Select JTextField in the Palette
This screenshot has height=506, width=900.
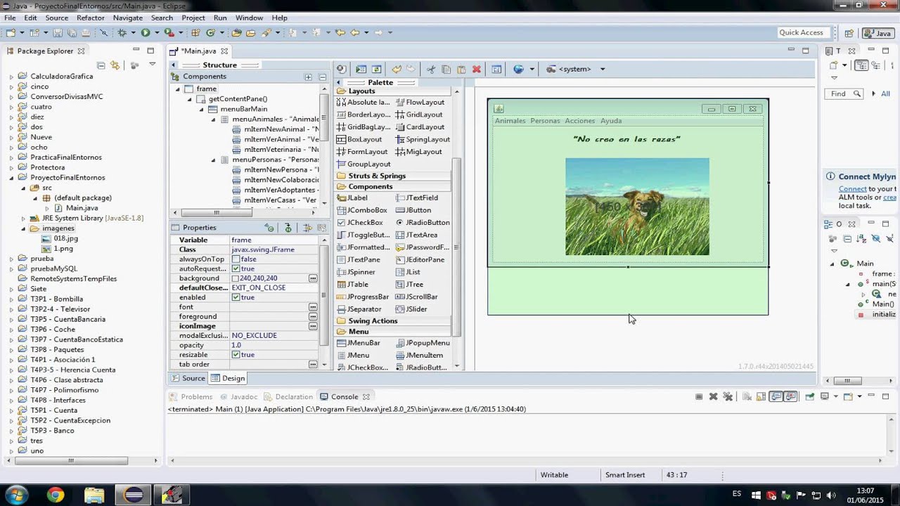pyautogui.click(x=417, y=198)
